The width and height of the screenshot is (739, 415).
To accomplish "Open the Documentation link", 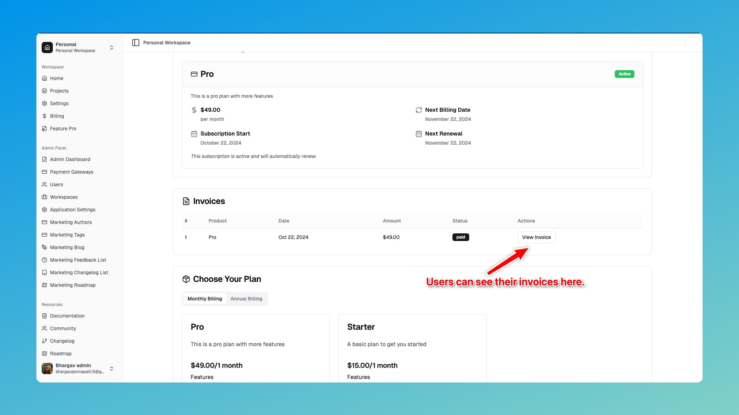I will 67,315.
